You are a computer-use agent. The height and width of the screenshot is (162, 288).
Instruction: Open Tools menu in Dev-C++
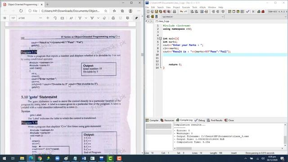click(194, 7)
